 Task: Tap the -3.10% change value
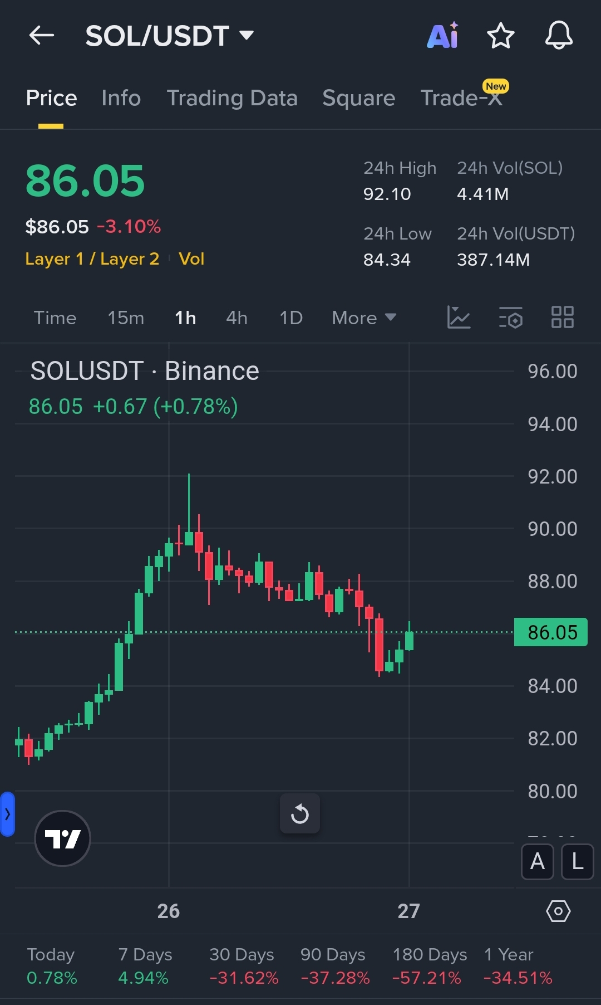(x=129, y=227)
